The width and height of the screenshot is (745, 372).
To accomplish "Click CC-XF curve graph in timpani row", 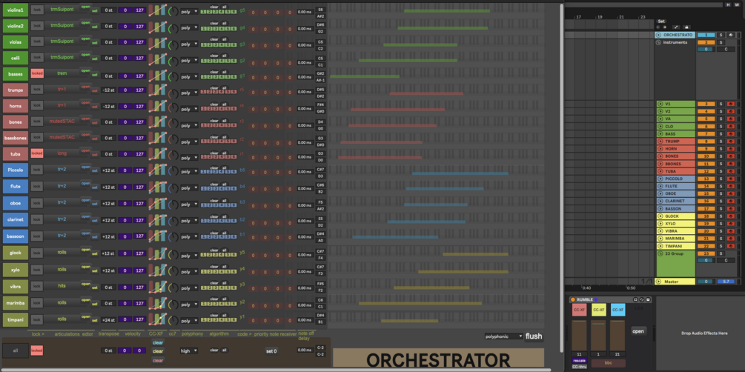I will (x=157, y=319).
